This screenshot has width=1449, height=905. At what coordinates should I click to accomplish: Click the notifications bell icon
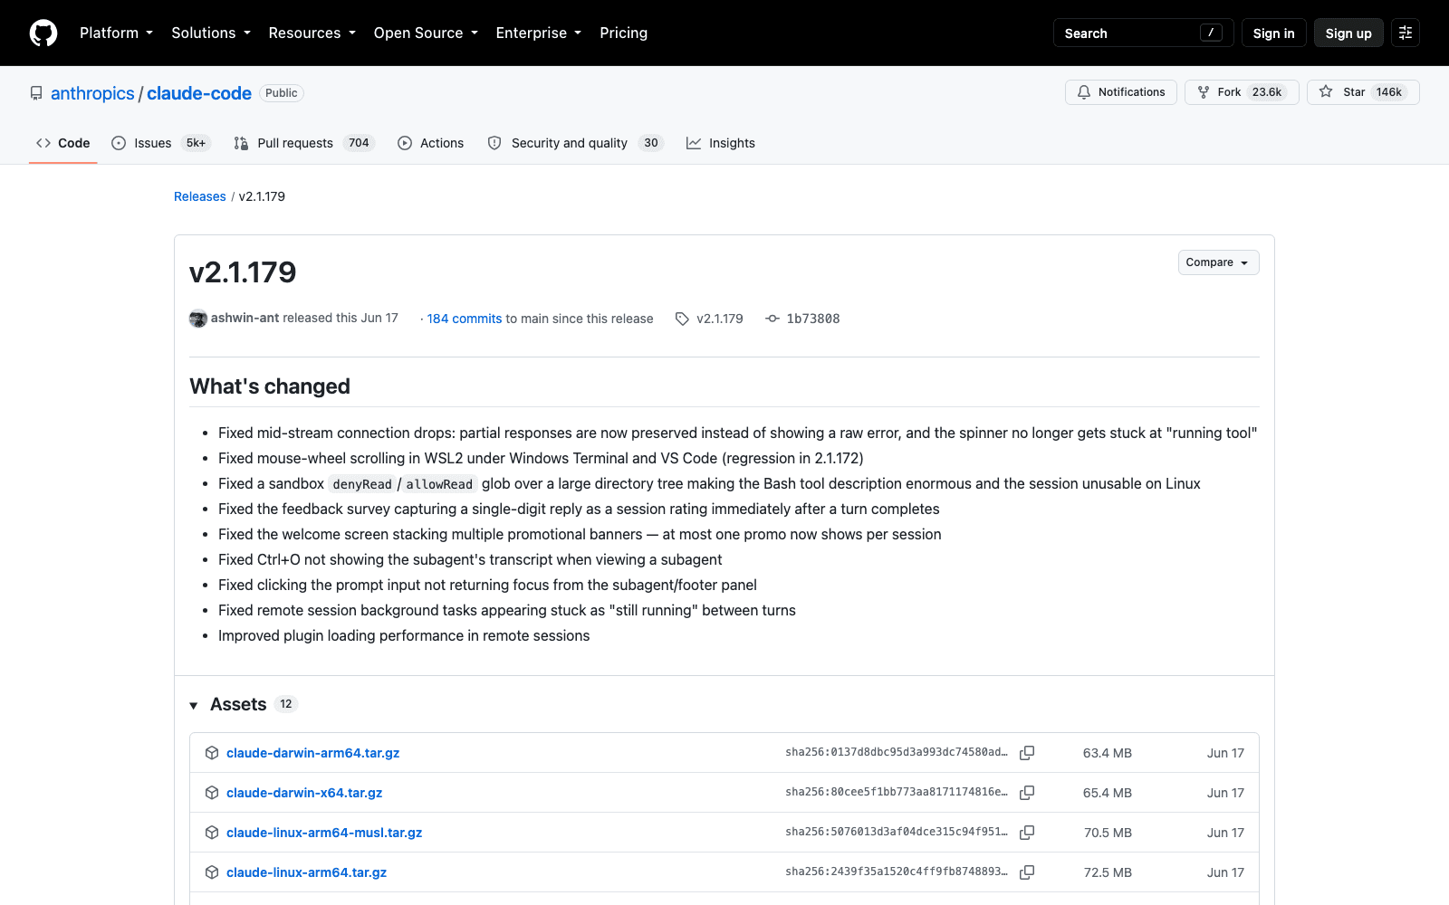tap(1084, 92)
